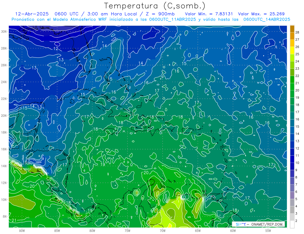Click the 80W longitude axis label

click(92, 231)
